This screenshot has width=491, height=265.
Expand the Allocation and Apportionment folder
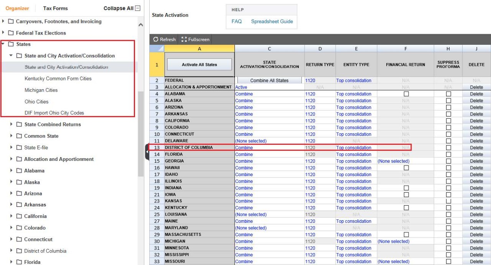click(12, 159)
